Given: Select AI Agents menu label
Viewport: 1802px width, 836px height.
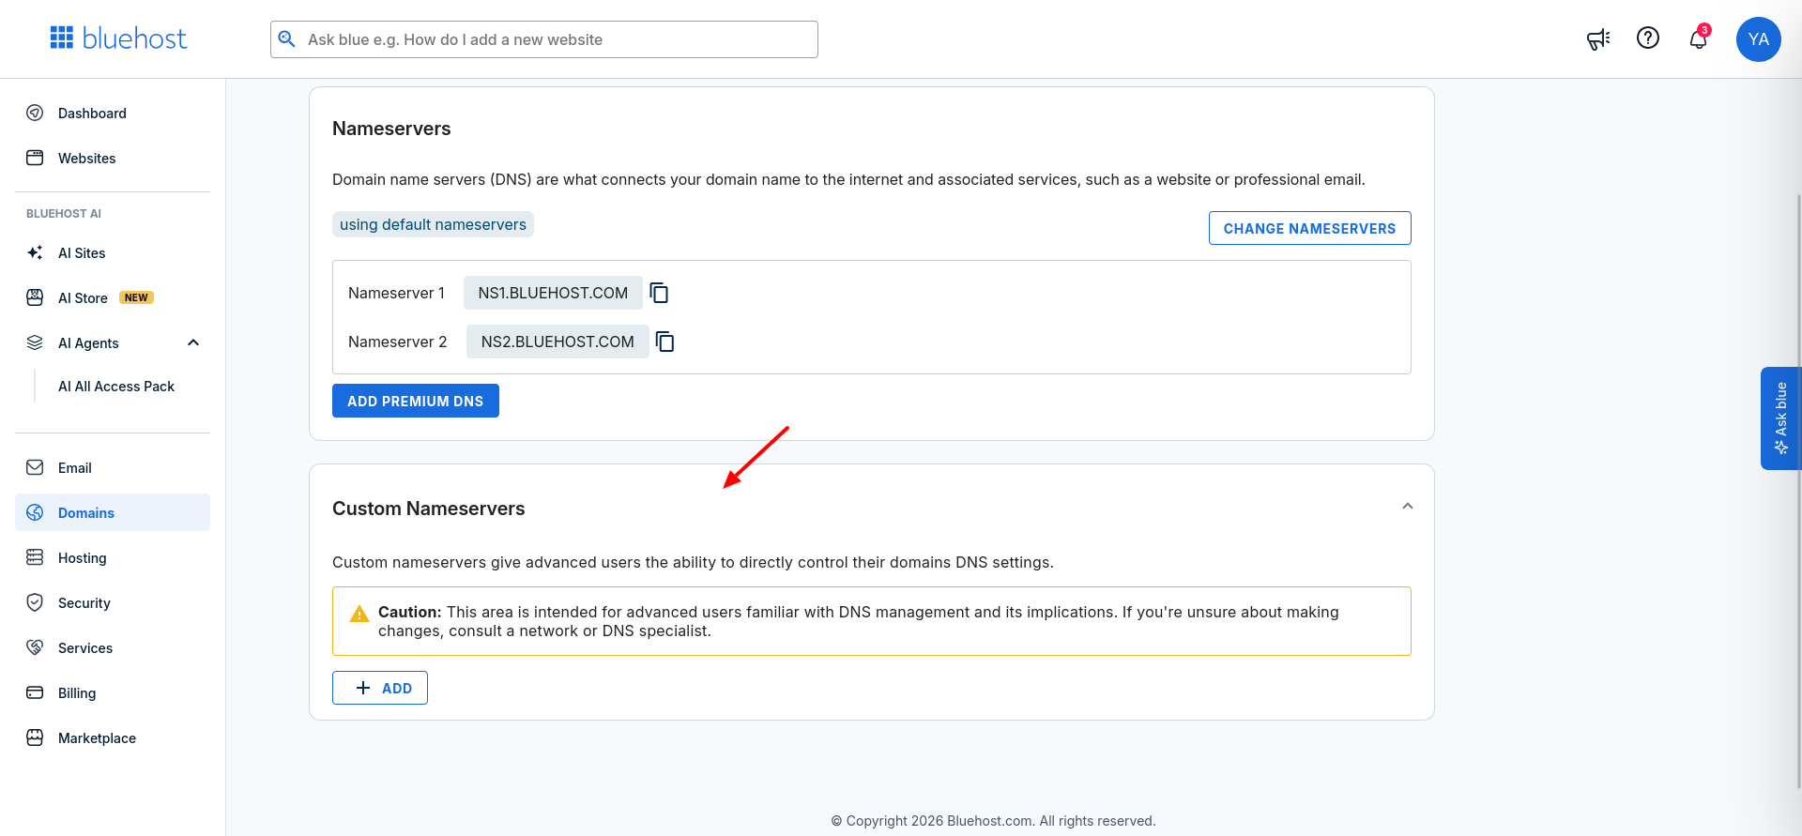Looking at the screenshot, I should 88,343.
